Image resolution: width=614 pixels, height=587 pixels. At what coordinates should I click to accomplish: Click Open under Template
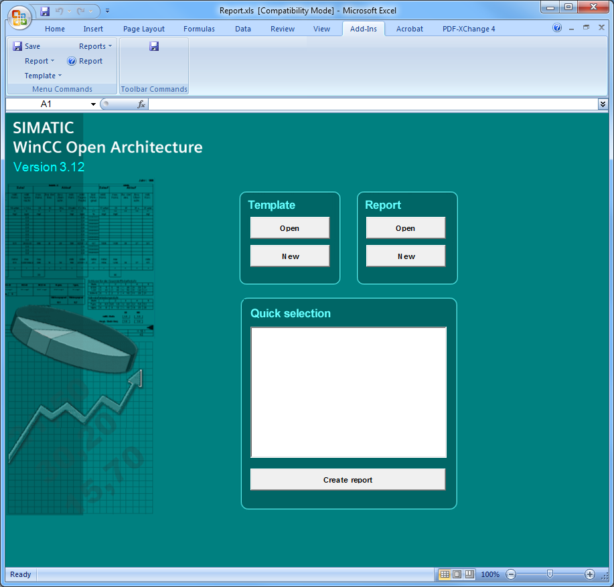tap(290, 228)
